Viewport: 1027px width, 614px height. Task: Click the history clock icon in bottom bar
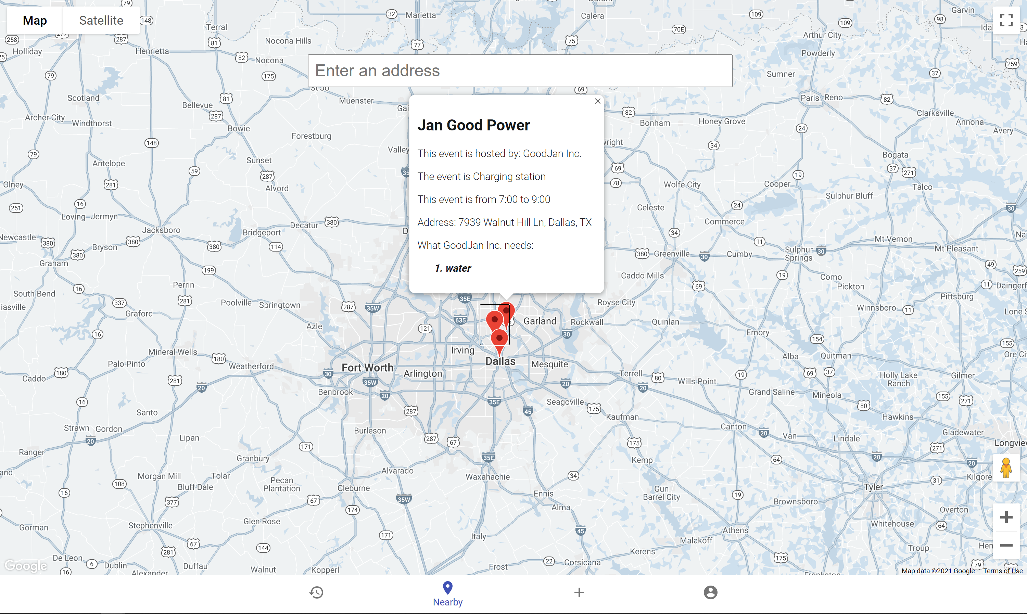pos(316,592)
